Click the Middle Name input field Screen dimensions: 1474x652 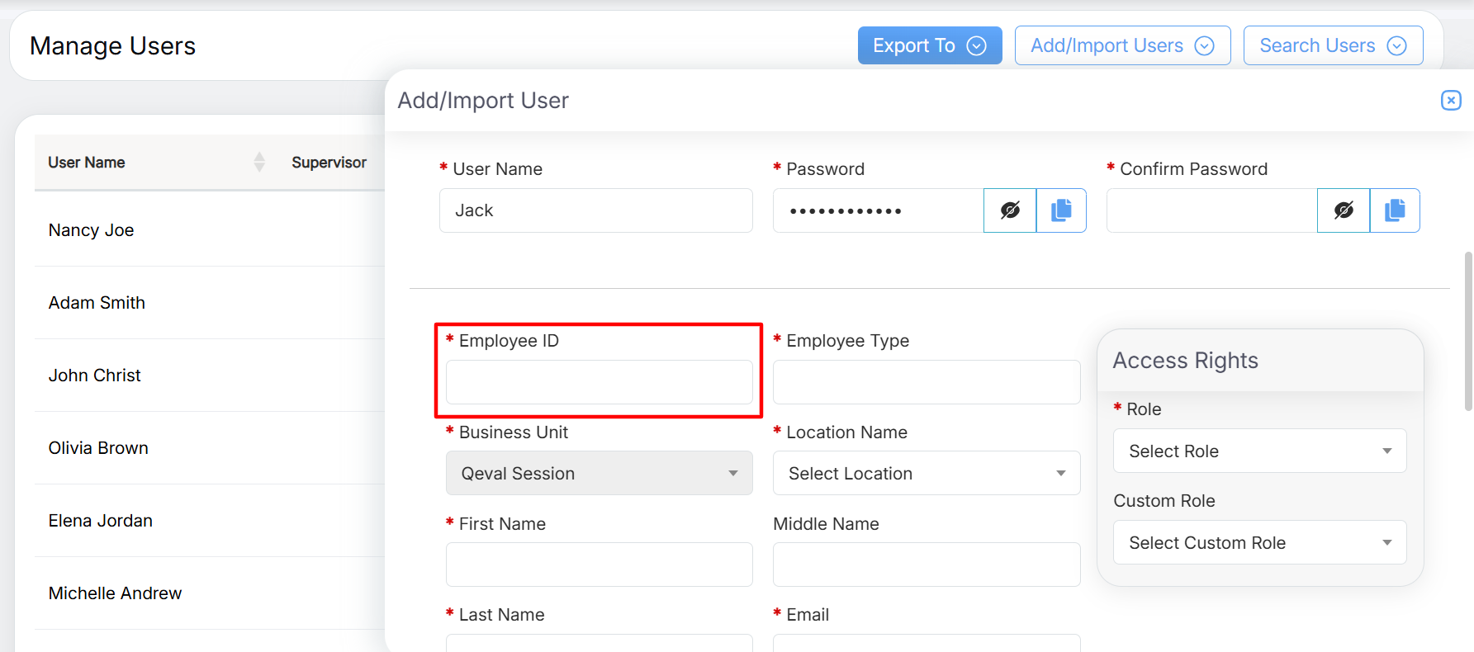click(926, 565)
